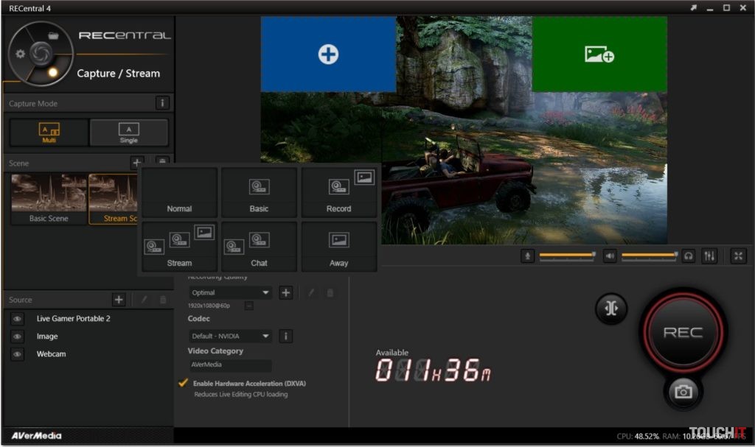Choose the Stream layout template

179,247
